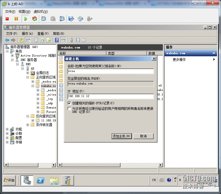Click the USB device connect icon
Screen dimensions: 221x194
pos(90,19)
